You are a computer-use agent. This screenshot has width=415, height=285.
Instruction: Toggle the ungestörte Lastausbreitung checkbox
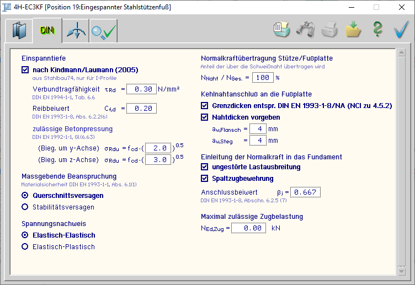tap(205, 167)
